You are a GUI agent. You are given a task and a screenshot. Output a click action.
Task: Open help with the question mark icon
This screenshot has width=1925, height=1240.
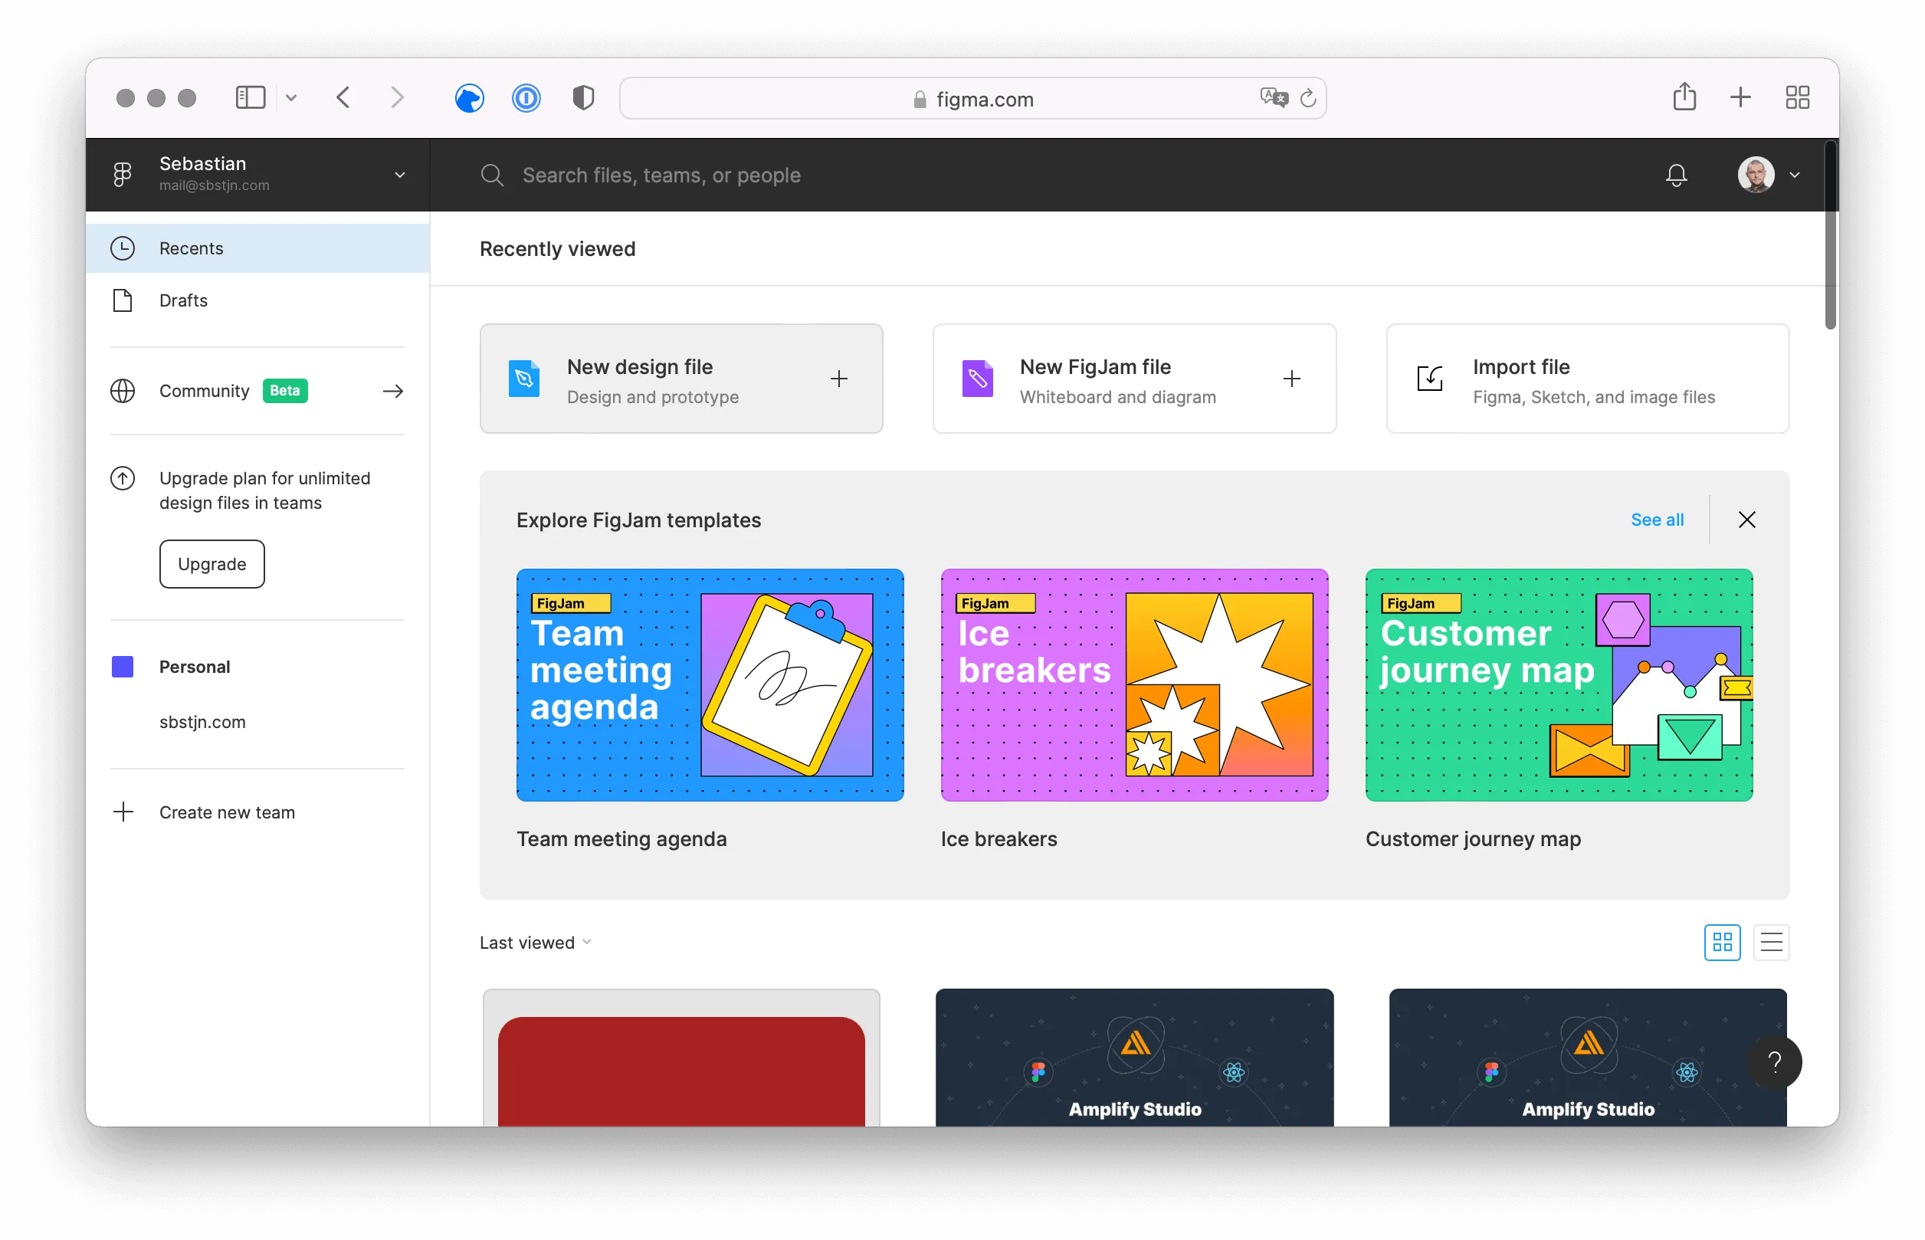click(x=1777, y=1063)
